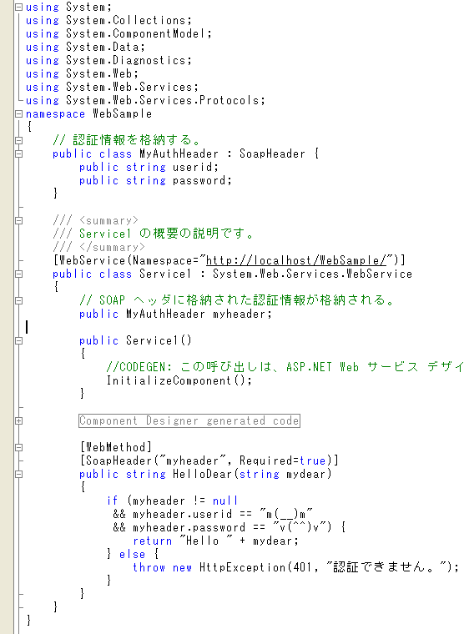Click the return "Hello " + mydear statement
Image resolution: width=464 pixels, height=634 pixels.
click(x=216, y=541)
